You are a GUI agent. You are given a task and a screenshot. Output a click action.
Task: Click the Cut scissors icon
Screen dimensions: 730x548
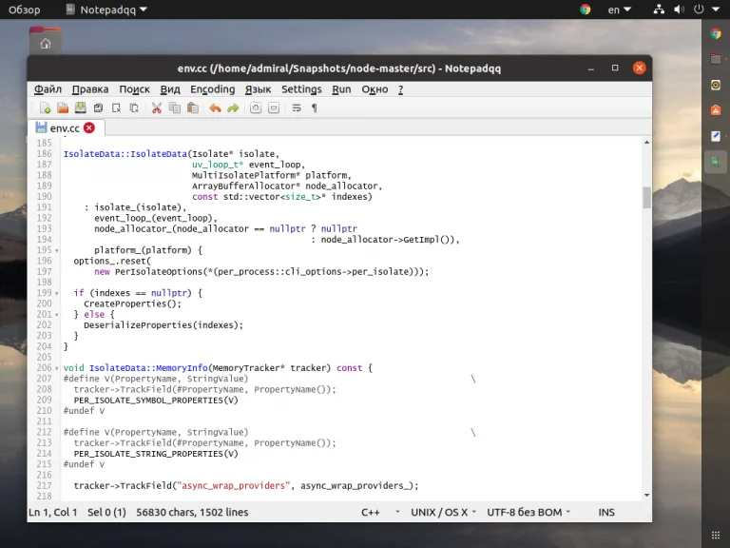pyautogui.click(x=157, y=108)
